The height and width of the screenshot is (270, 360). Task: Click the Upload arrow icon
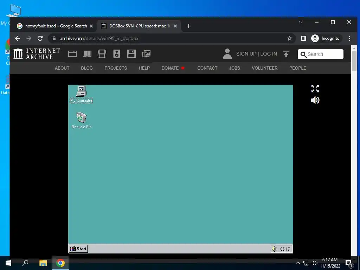click(286, 54)
